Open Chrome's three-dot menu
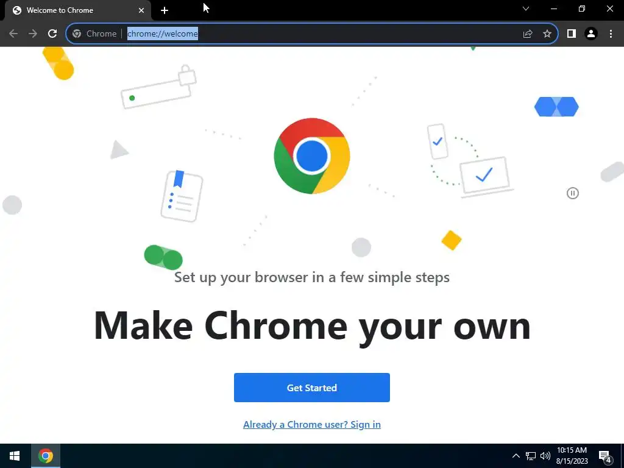Screen dimensions: 624x468 (611, 34)
